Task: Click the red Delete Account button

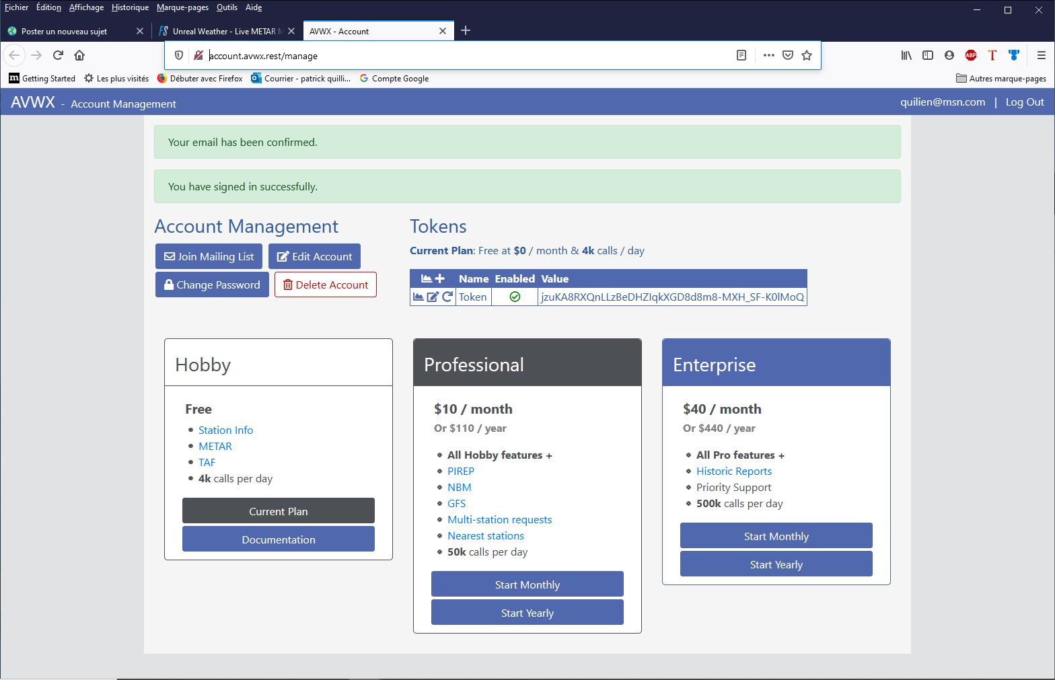Action: tap(326, 285)
